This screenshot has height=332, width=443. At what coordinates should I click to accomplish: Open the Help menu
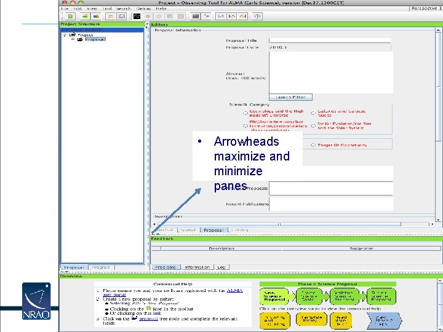(161, 9)
